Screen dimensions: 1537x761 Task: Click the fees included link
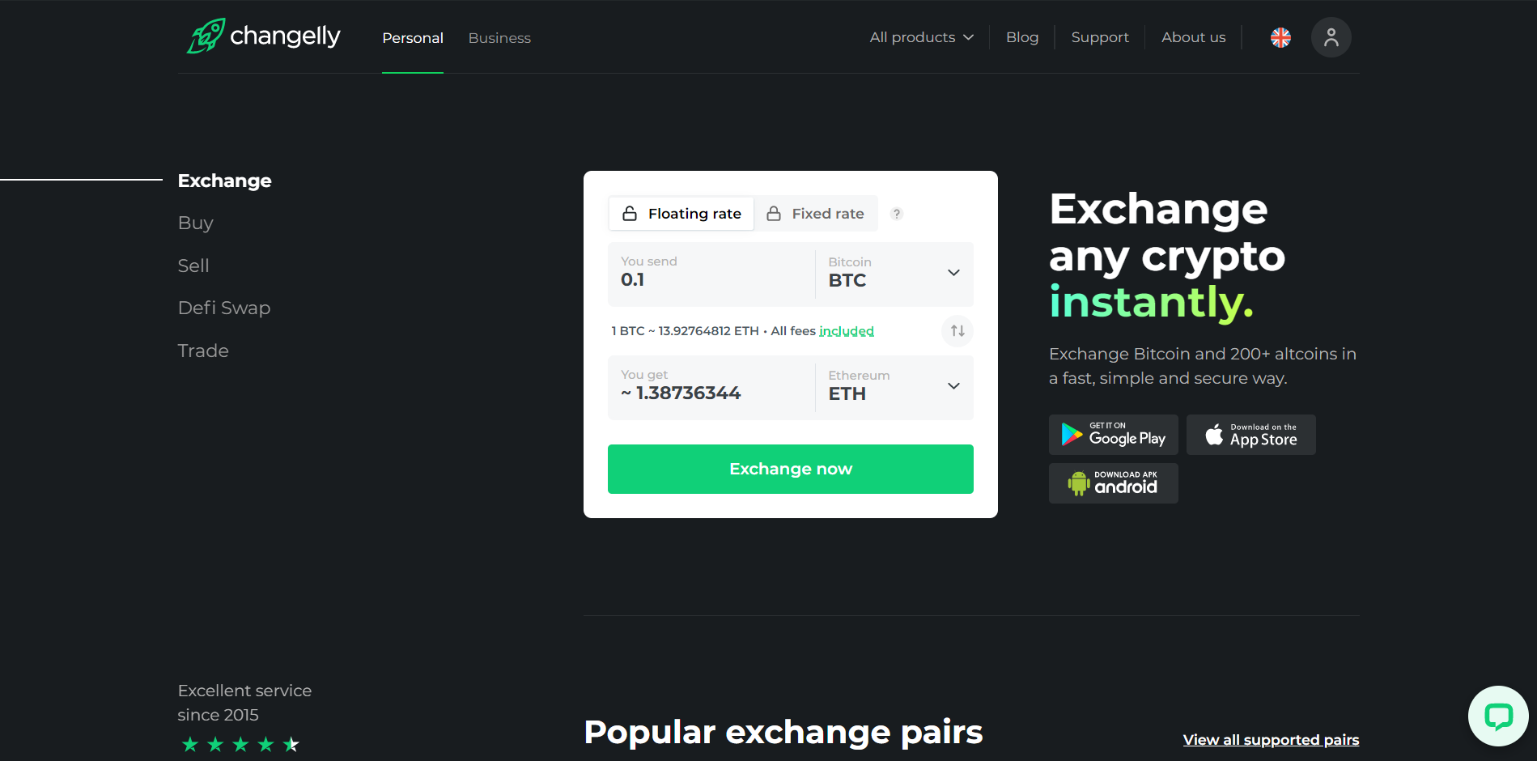[x=847, y=331]
